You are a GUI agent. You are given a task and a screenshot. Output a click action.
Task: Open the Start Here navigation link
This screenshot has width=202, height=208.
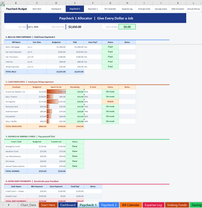(37, 9)
